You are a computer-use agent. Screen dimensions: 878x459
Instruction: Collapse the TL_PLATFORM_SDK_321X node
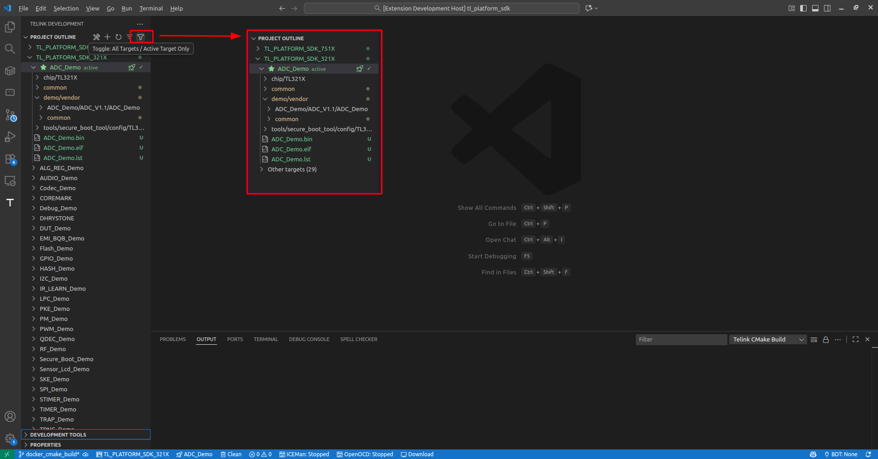click(30, 57)
